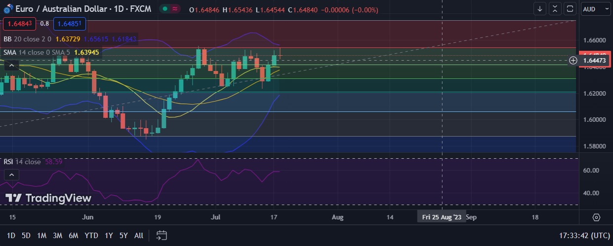Open the go-to-date calendar icon
This screenshot has height=246, width=613.
click(162, 235)
